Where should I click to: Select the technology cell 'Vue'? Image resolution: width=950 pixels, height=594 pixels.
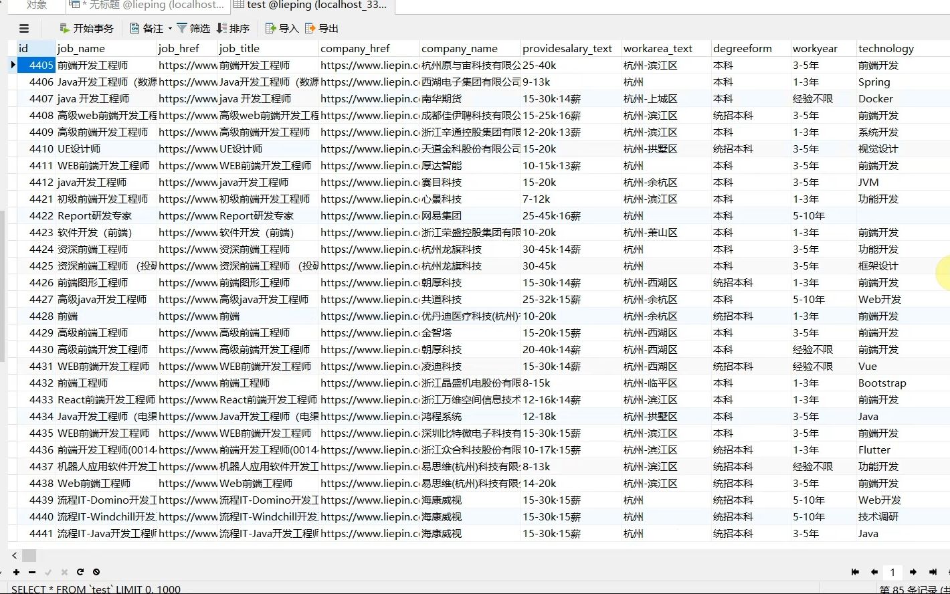(x=903, y=366)
